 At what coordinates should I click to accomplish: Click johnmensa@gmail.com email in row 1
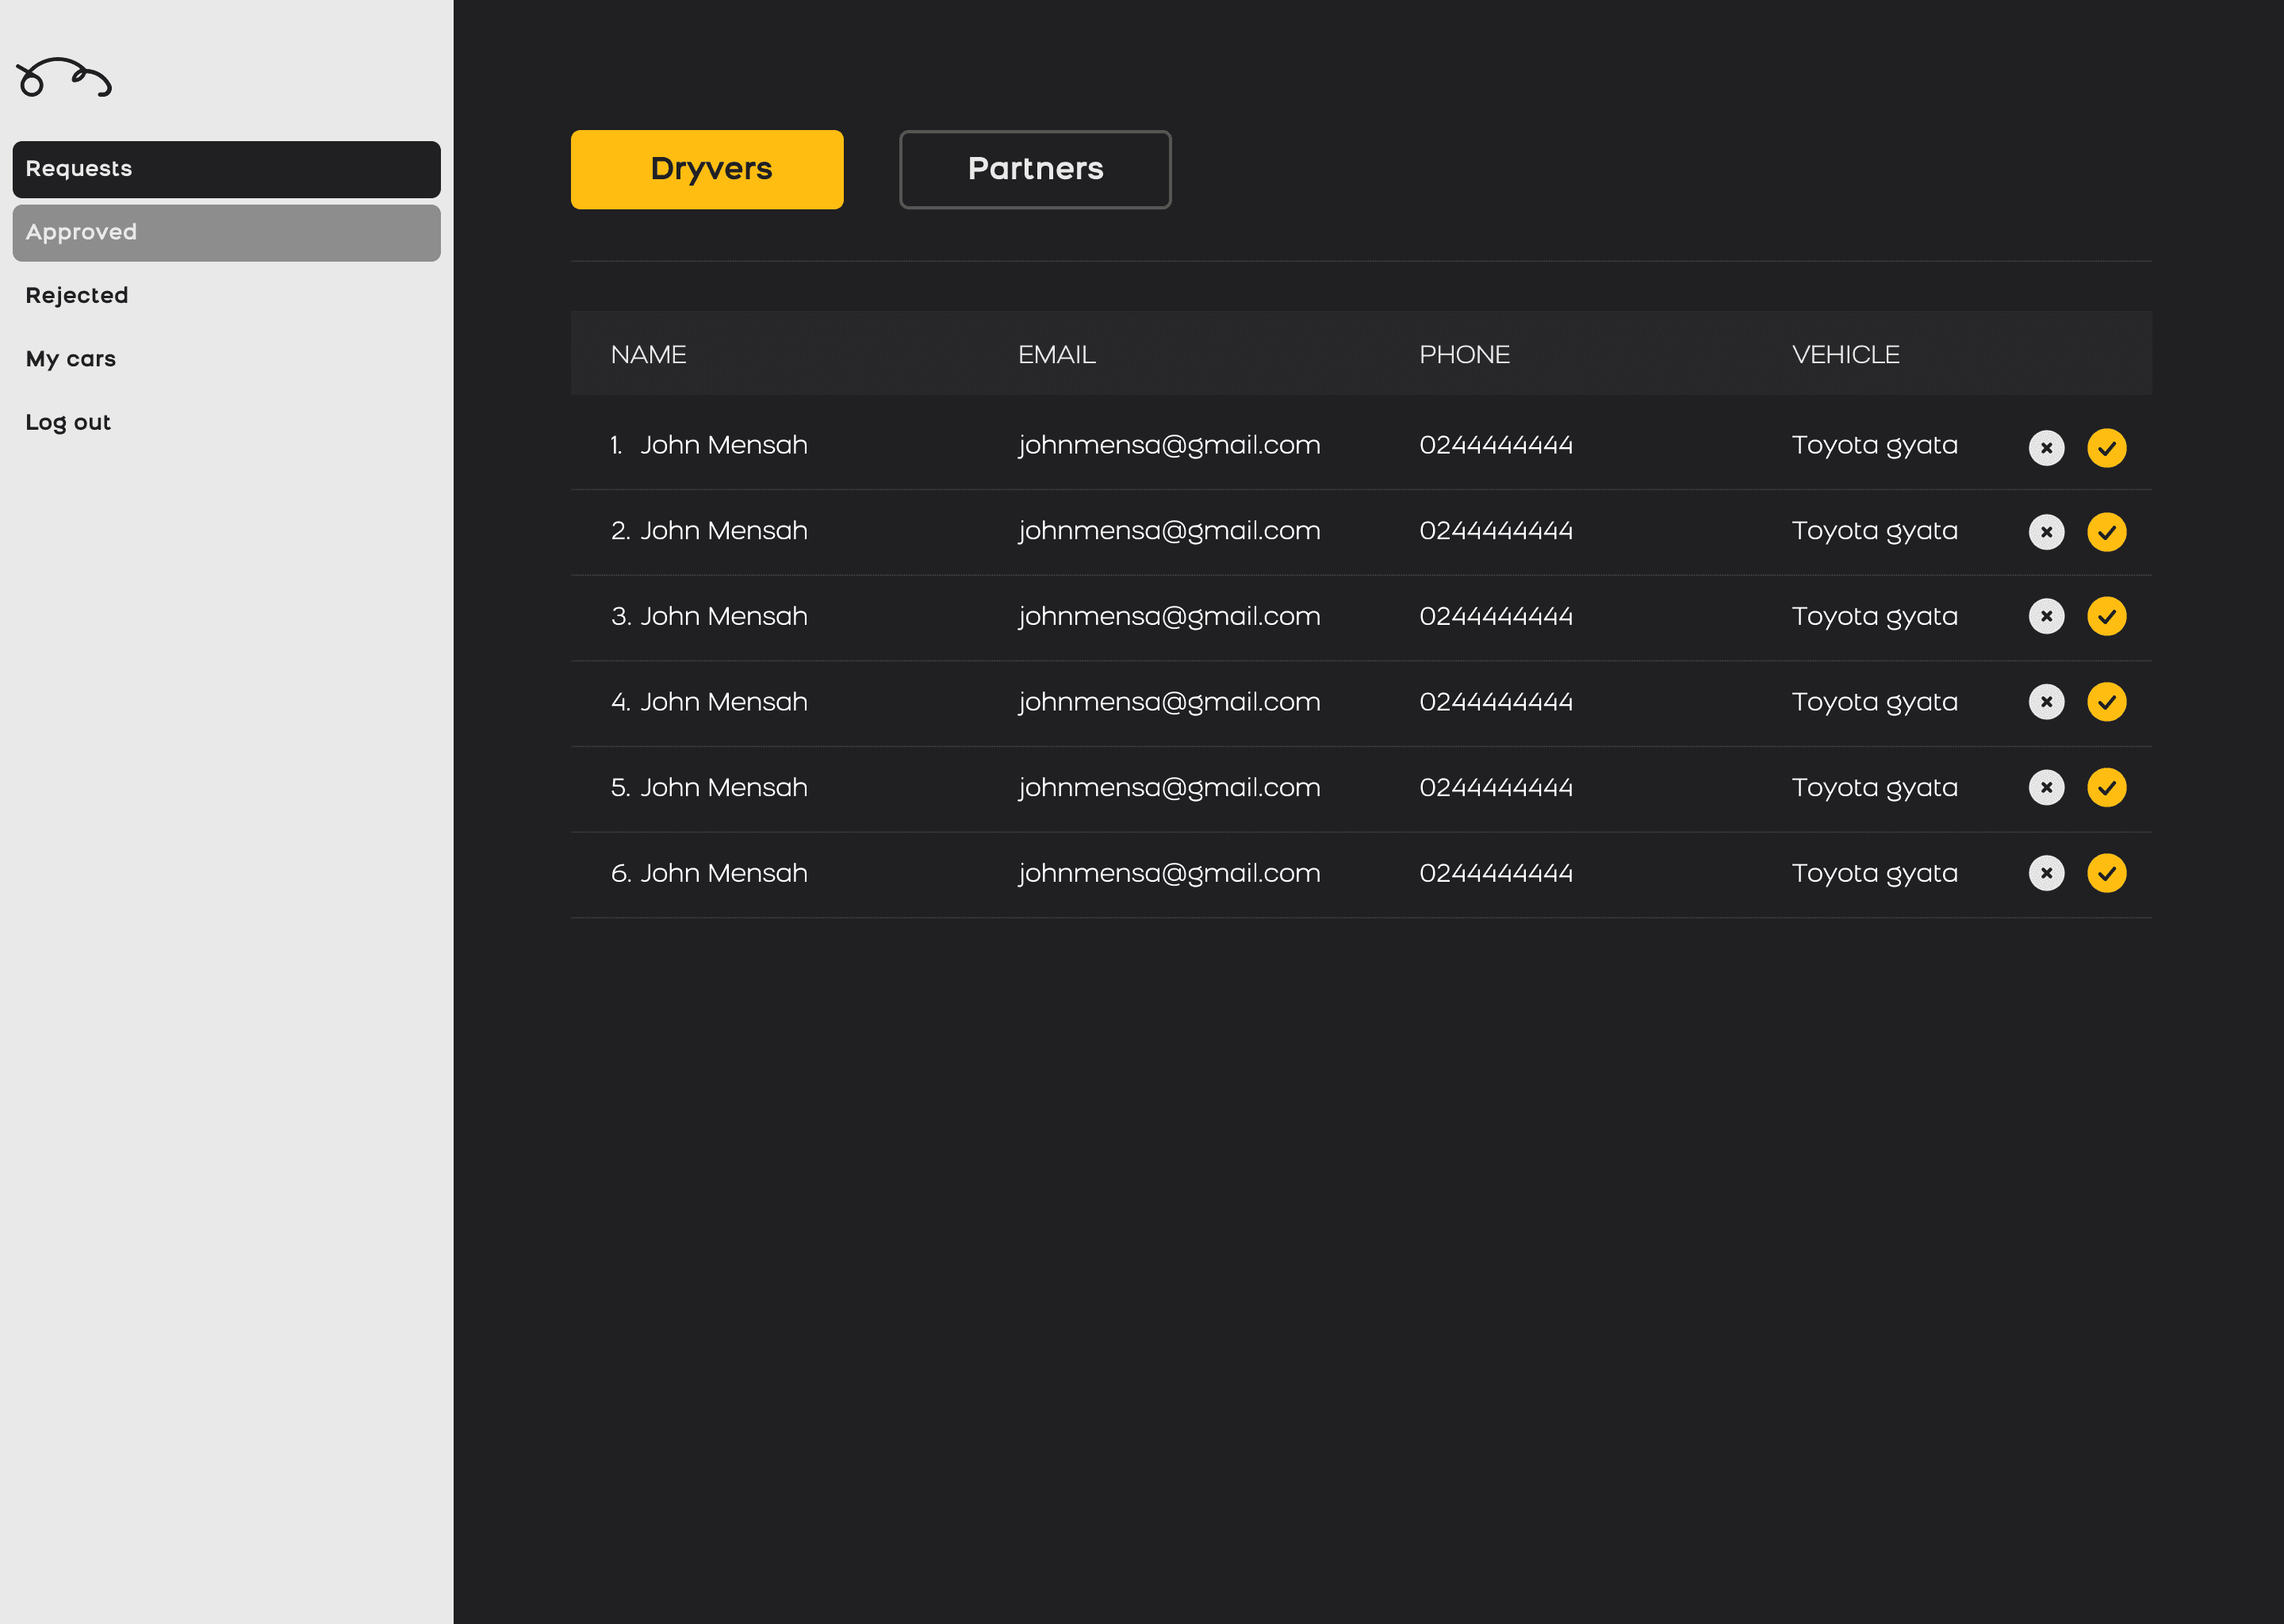(1169, 446)
